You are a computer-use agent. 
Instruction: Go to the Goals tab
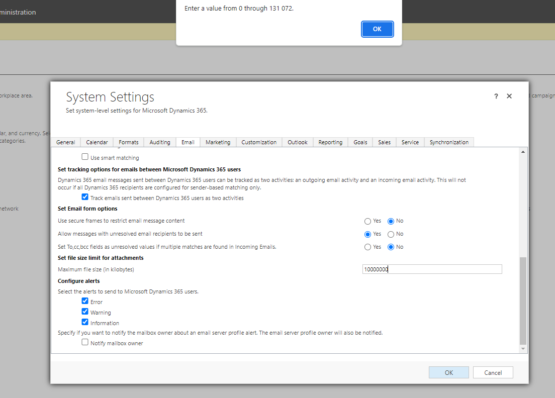360,142
